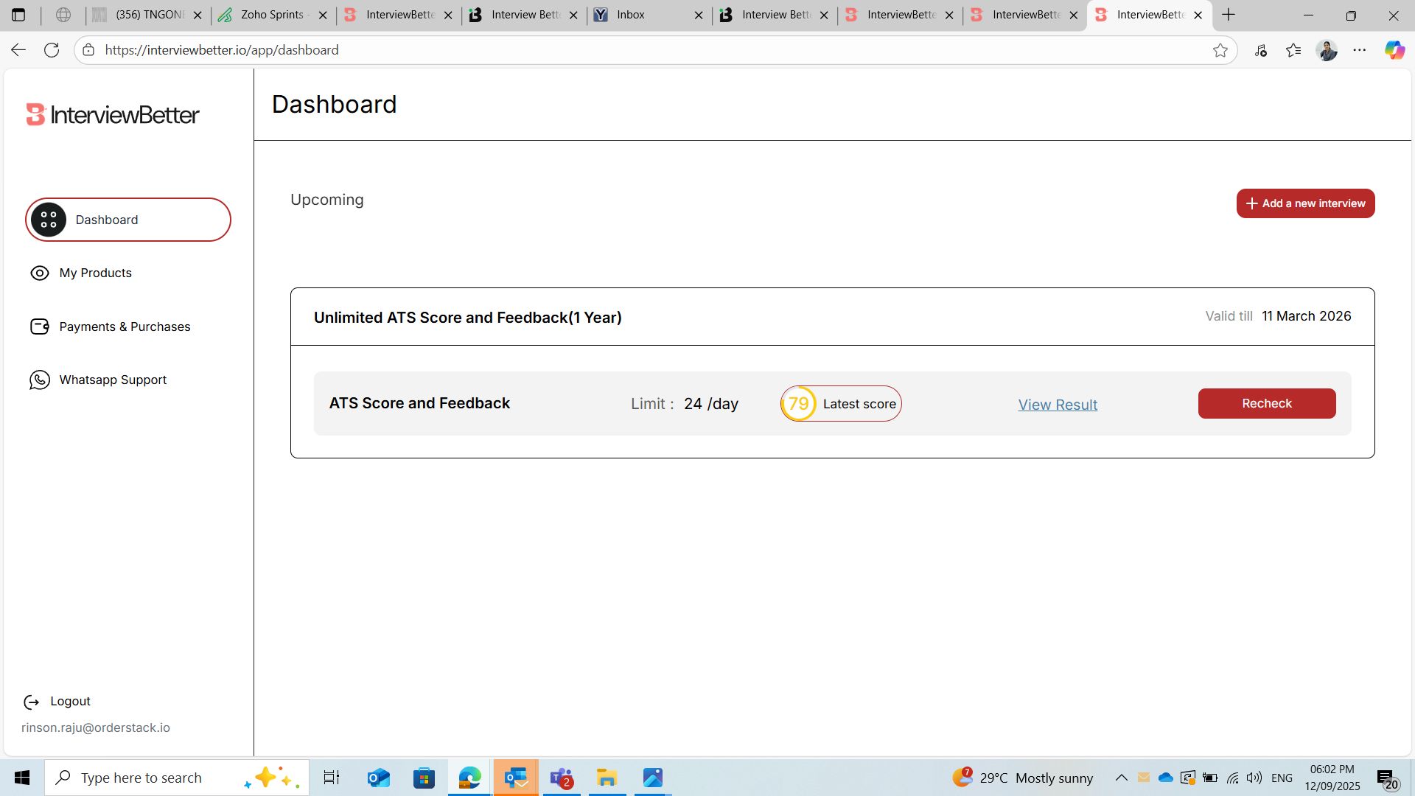Select Dashboard using the grid icon
This screenshot has width=1415, height=796.
pos(49,219)
